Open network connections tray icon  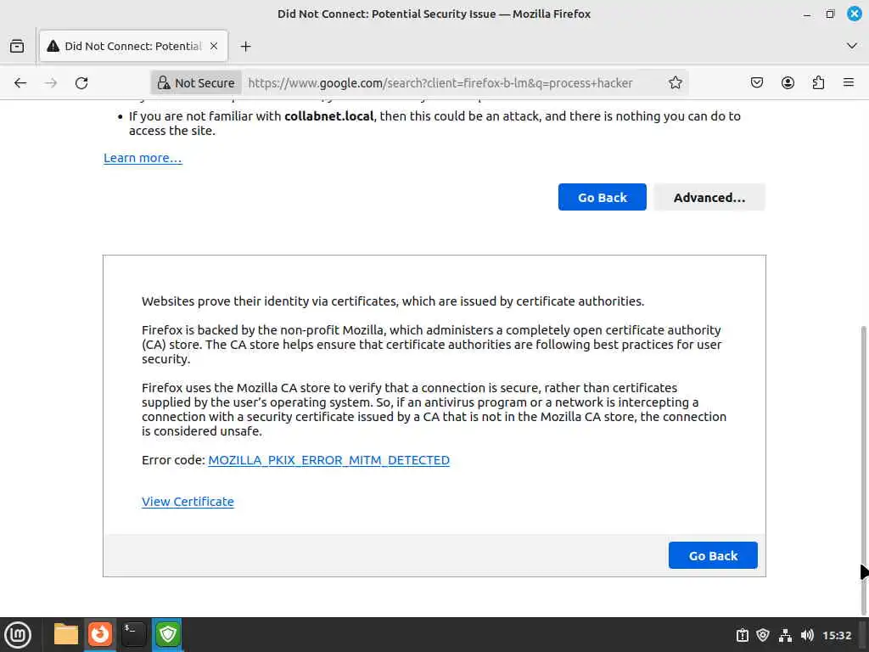click(785, 635)
